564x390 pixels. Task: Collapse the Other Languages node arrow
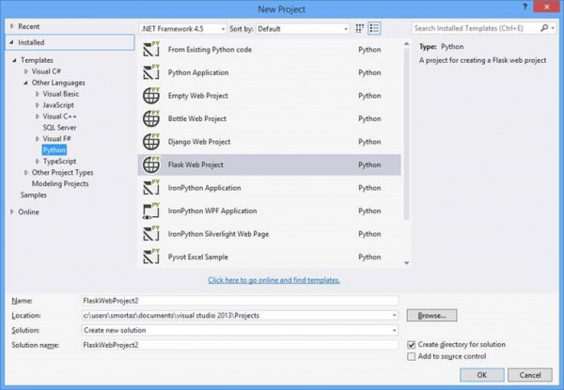pyautogui.click(x=26, y=83)
